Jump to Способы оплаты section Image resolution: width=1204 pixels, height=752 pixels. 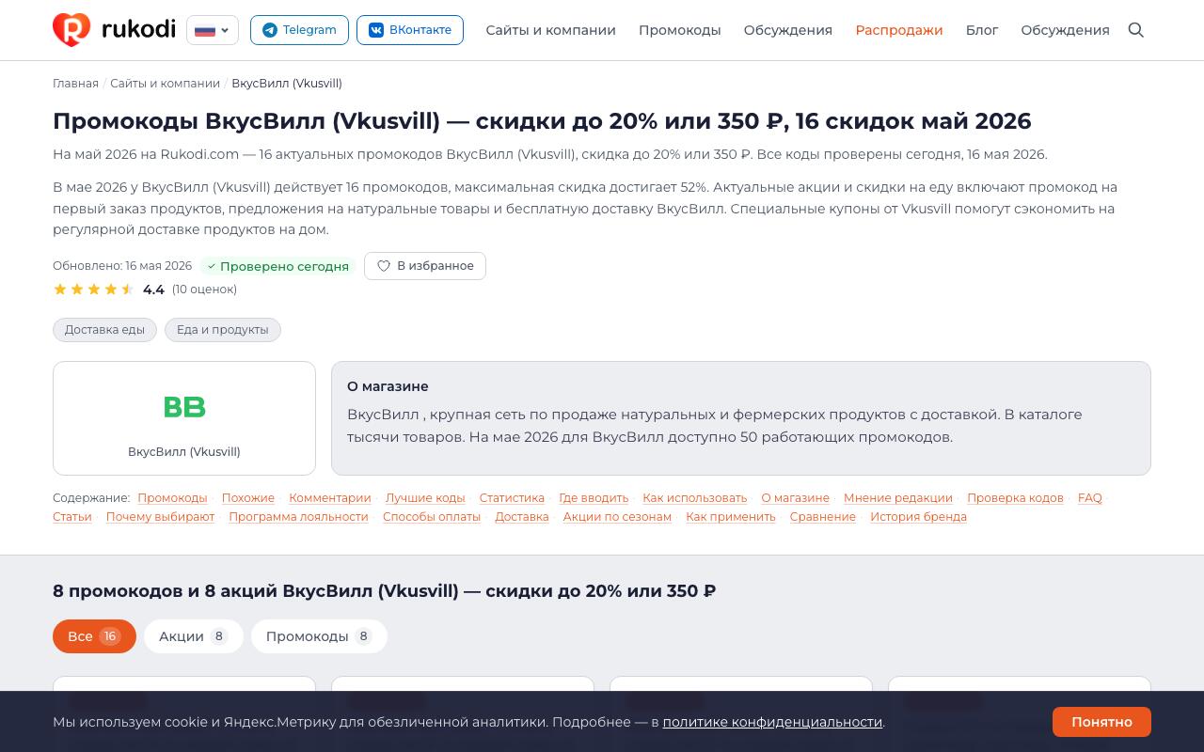click(432, 517)
